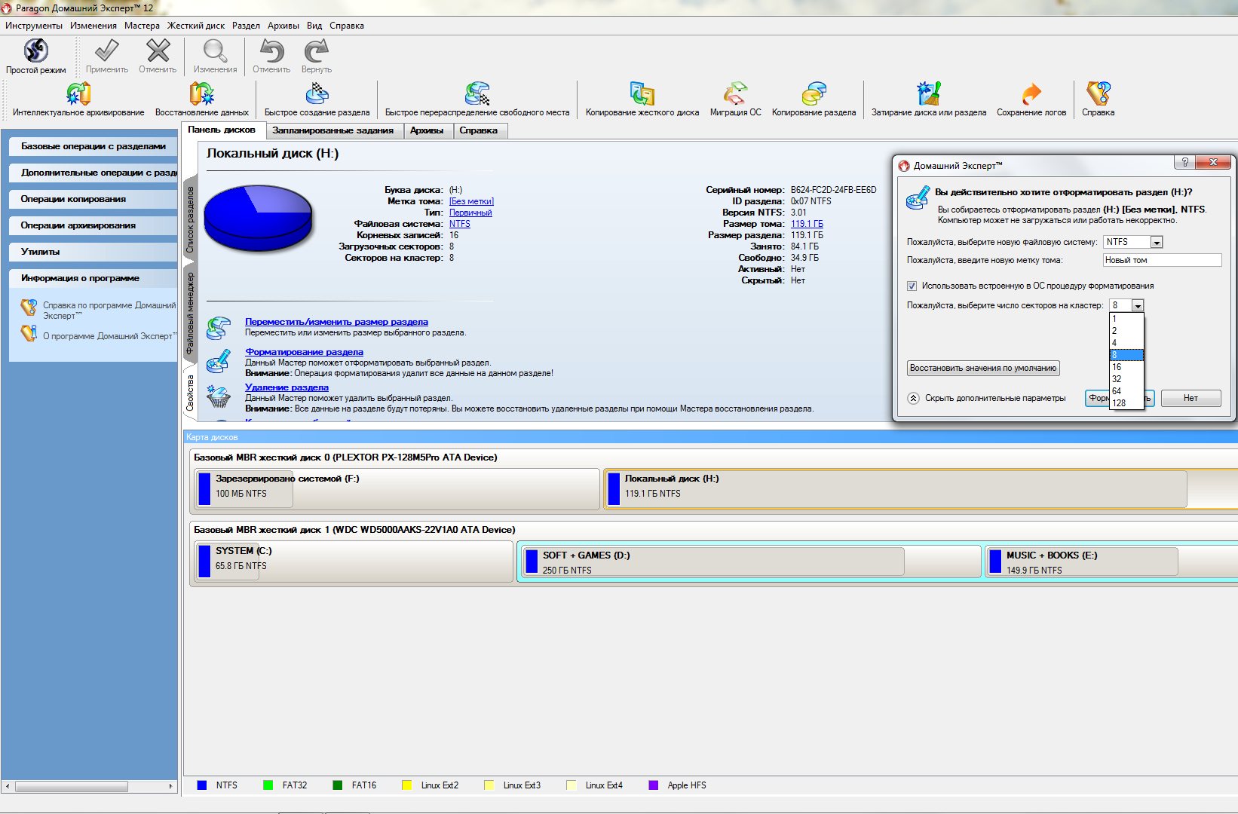Open Изменения with the magnifier icon

(x=215, y=50)
